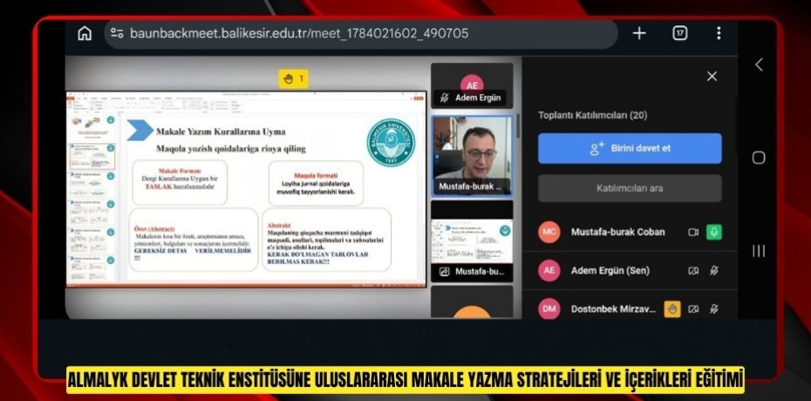
Task: Click Birini davet et button
Action: pyautogui.click(x=630, y=148)
